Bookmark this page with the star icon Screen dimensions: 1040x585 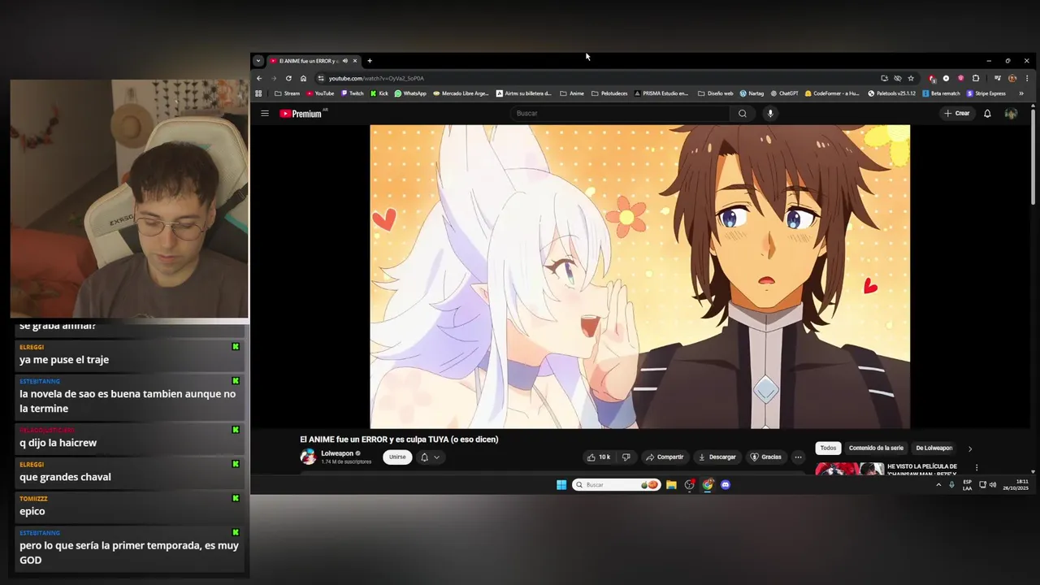911,78
